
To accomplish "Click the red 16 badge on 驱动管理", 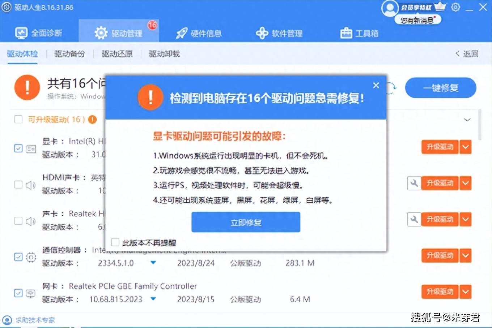I will (152, 25).
